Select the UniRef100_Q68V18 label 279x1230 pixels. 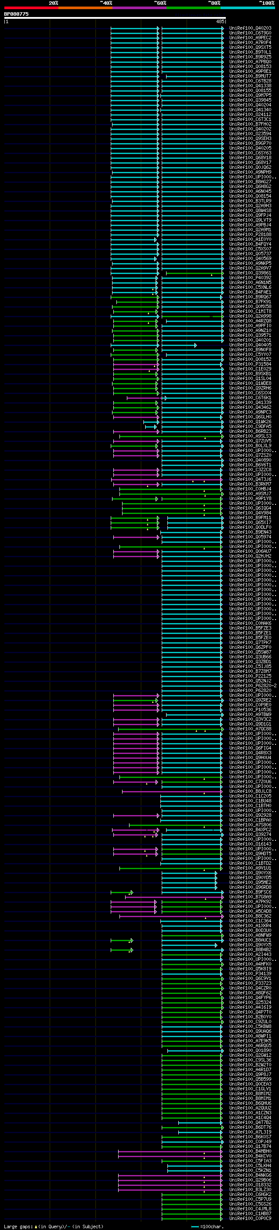(x=250, y=158)
